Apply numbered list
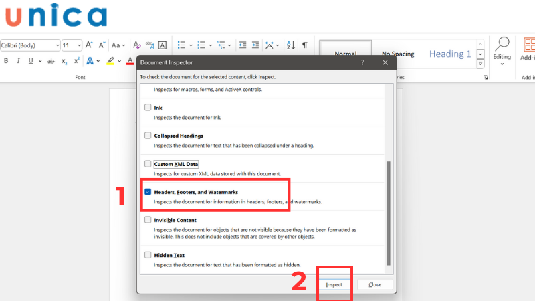 pos(201,45)
